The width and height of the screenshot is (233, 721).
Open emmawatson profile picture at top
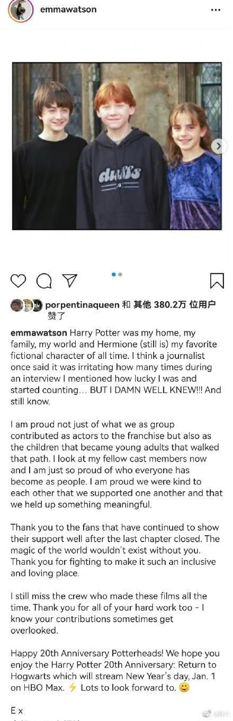pos(21,10)
